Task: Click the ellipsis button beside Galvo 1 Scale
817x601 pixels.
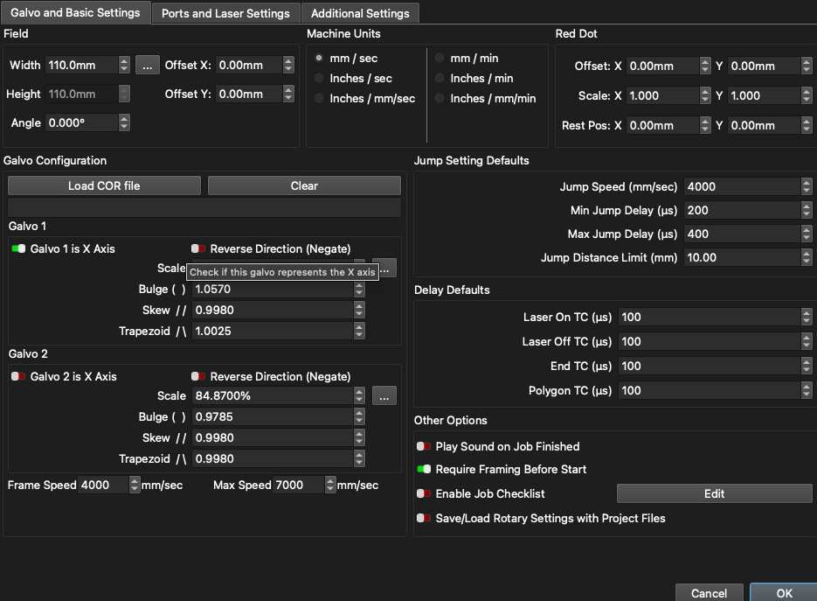Action: click(x=385, y=269)
